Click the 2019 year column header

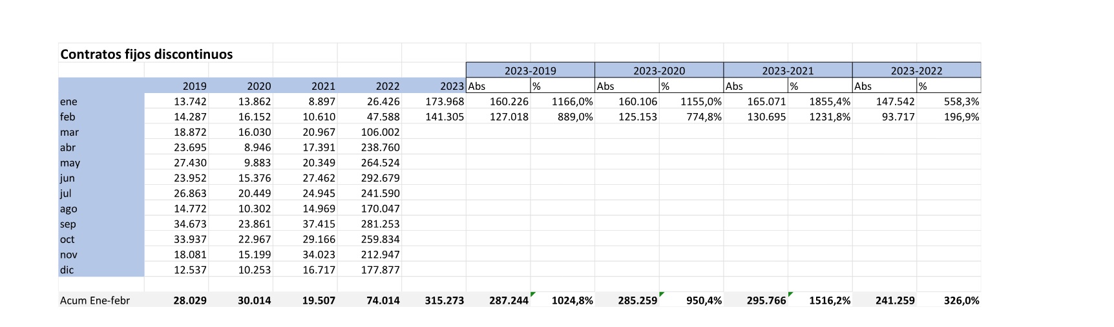[194, 86]
